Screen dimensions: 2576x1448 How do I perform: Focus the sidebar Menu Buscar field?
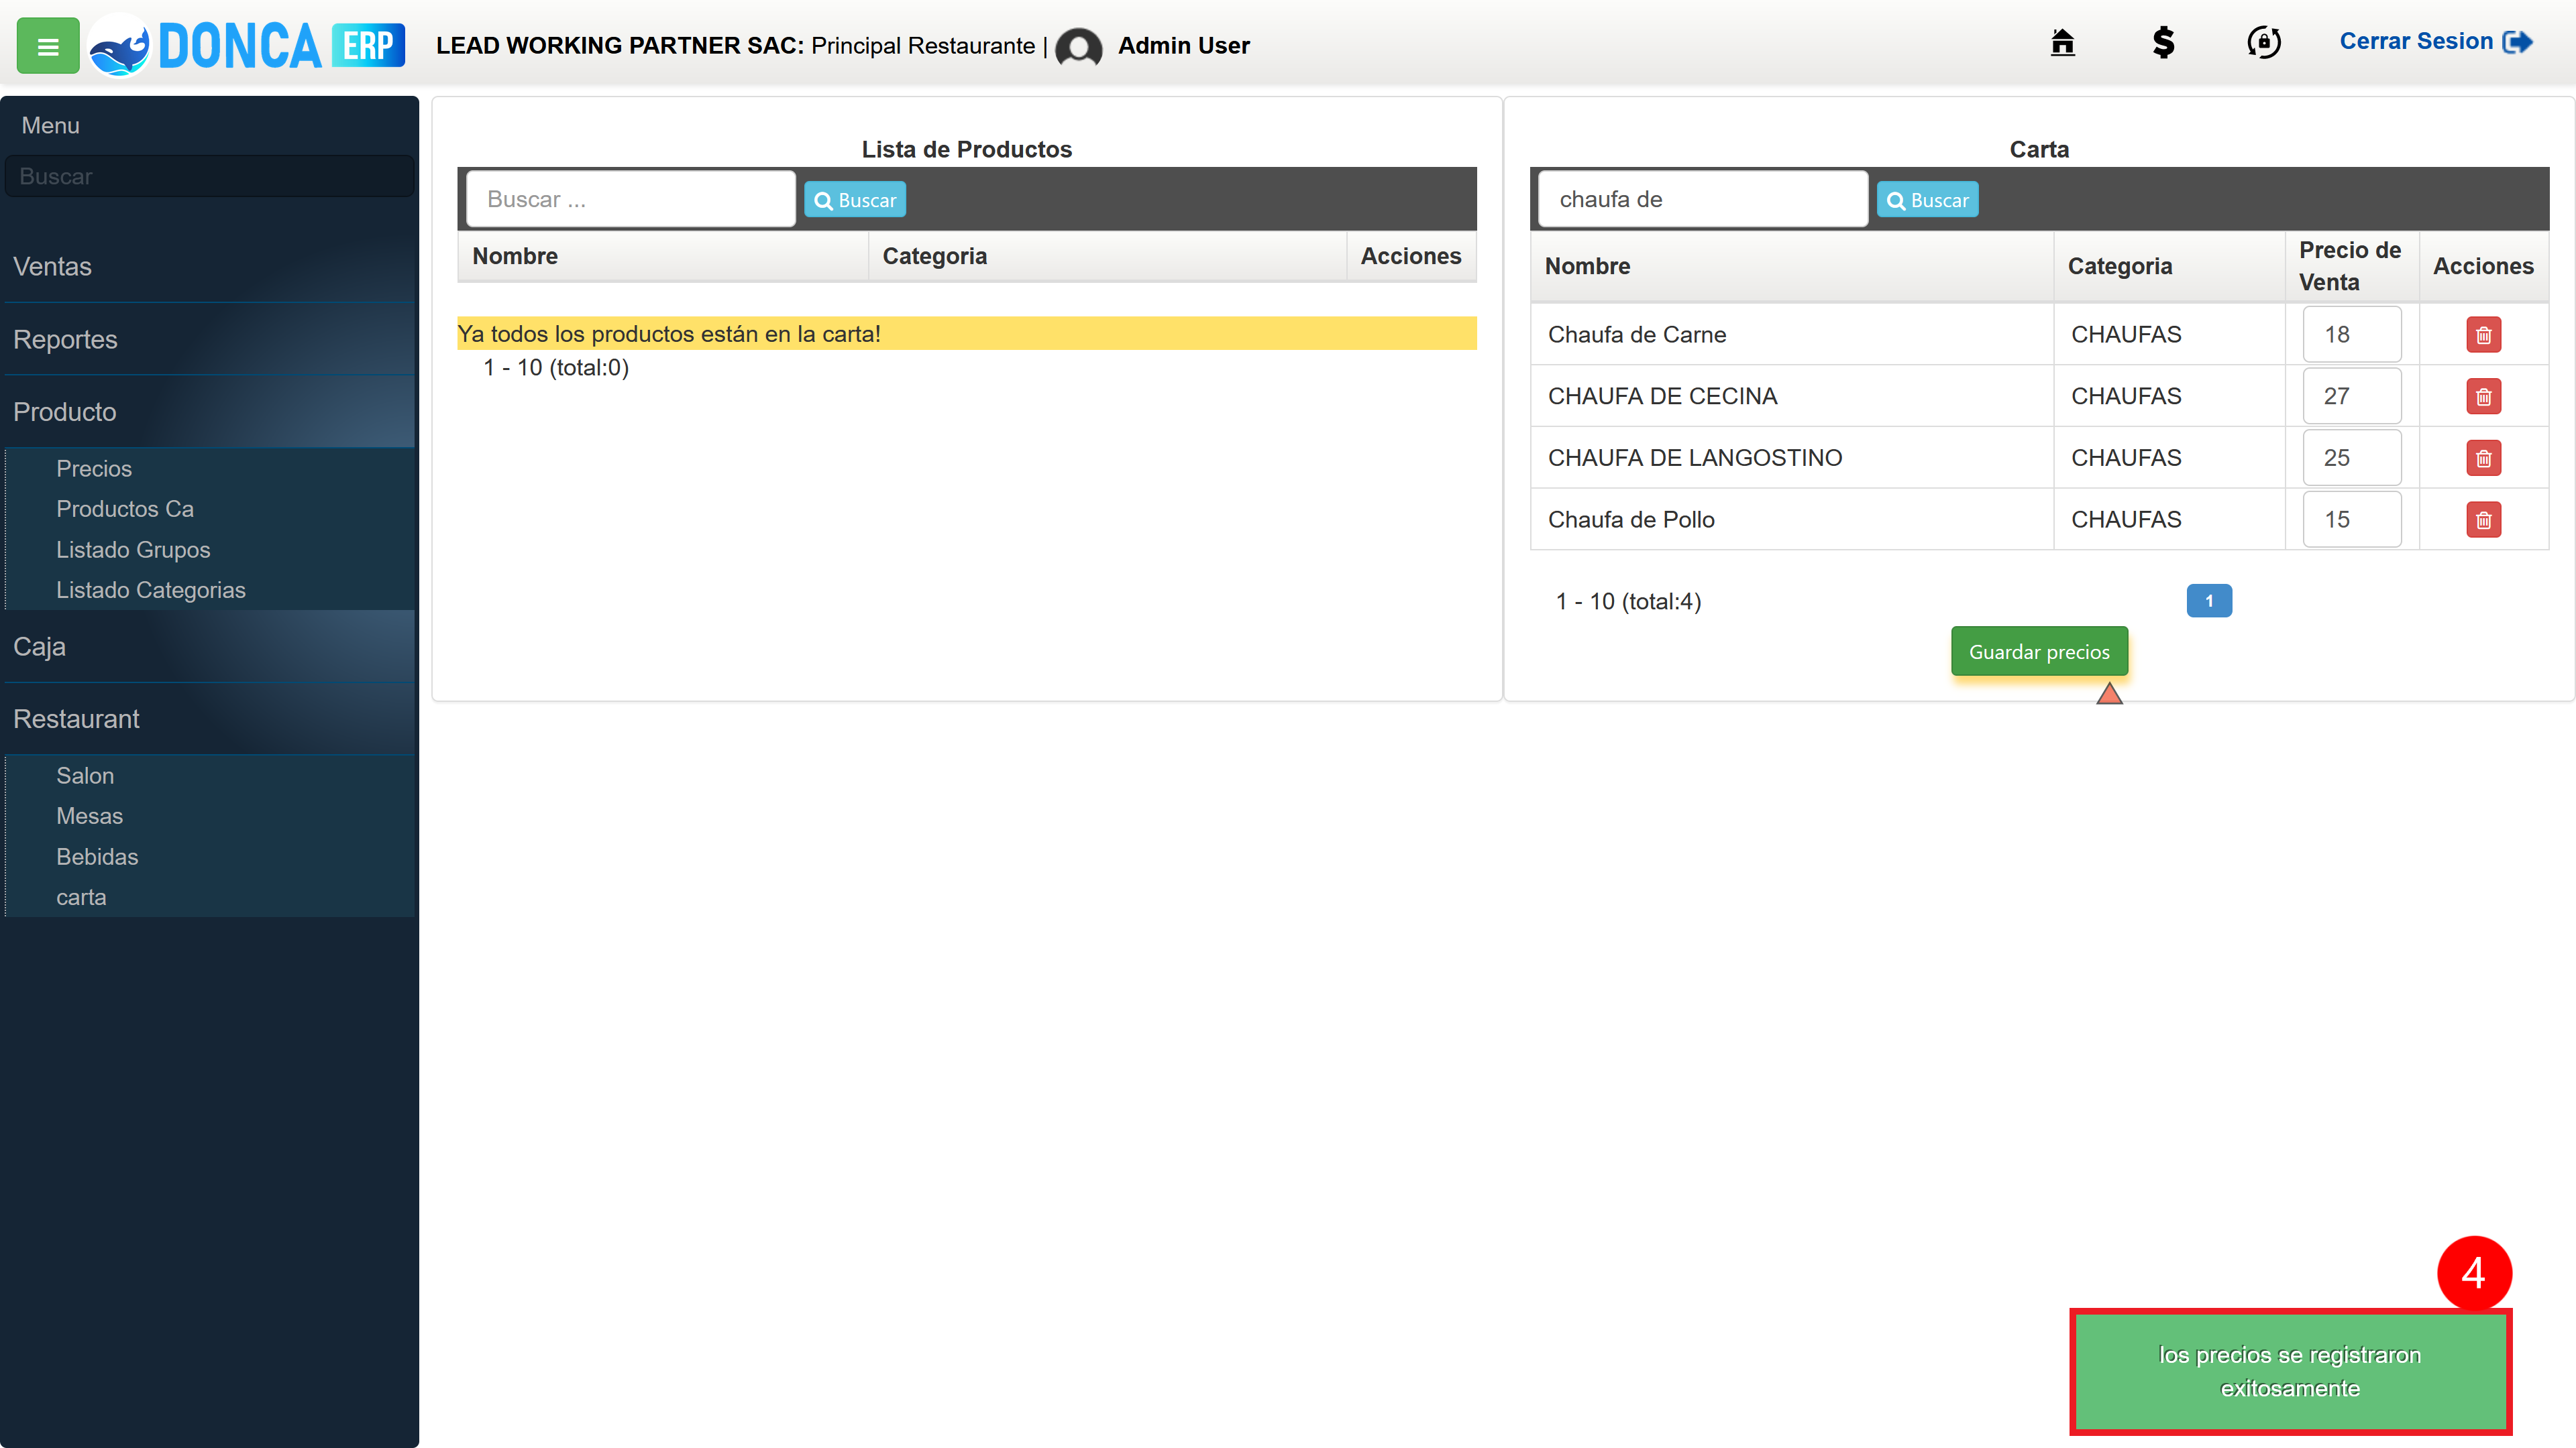click(x=209, y=176)
